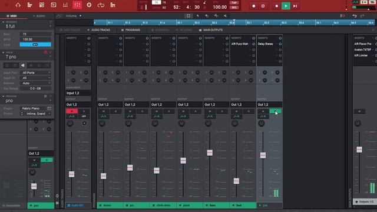Collapse the Sequence section arrow
The image size is (377, 212).
[x=4, y=22]
